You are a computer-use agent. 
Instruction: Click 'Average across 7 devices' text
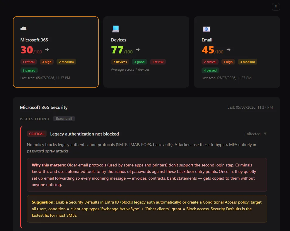point(130,70)
